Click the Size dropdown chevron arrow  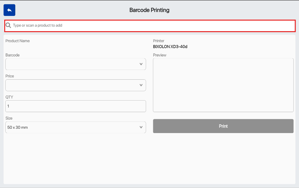point(141,127)
